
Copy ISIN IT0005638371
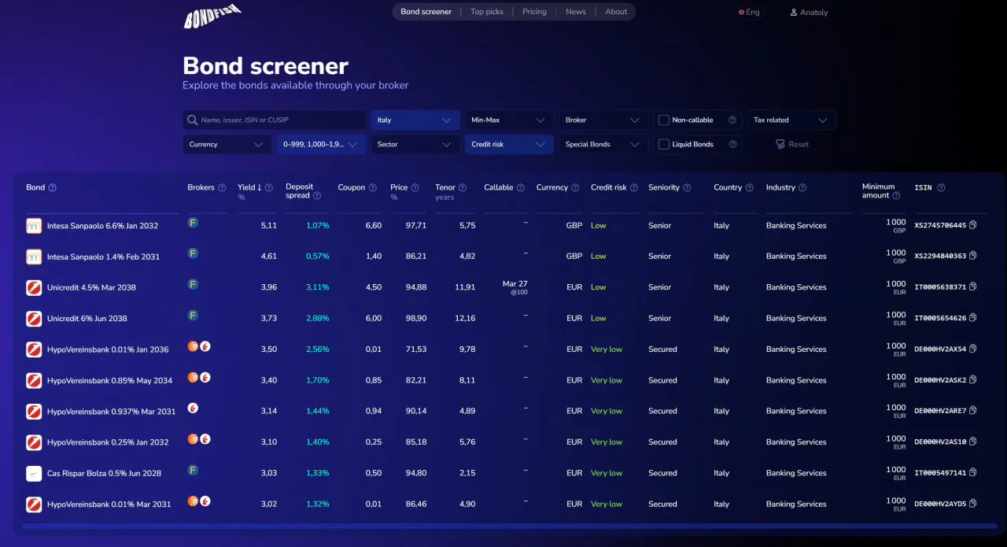(x=973, y=287)
